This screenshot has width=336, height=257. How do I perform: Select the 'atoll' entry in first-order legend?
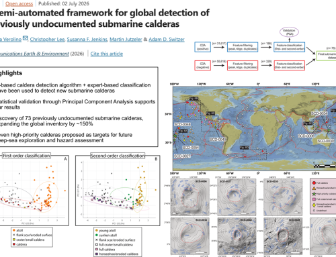[x=18, y=230]
